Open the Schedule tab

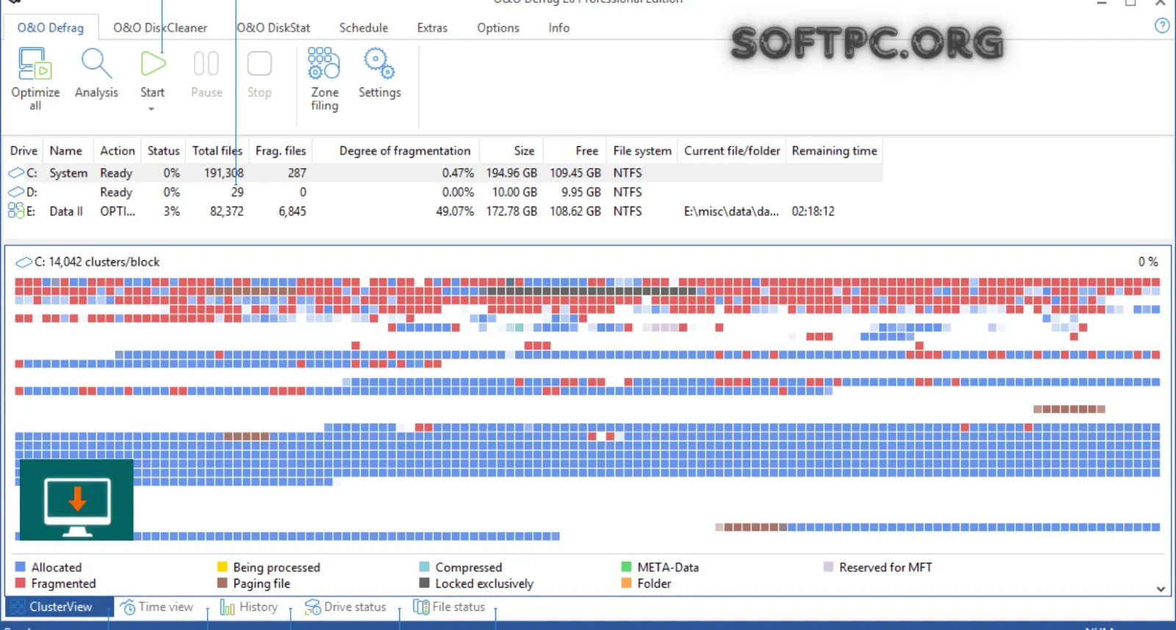coord(364,28)
